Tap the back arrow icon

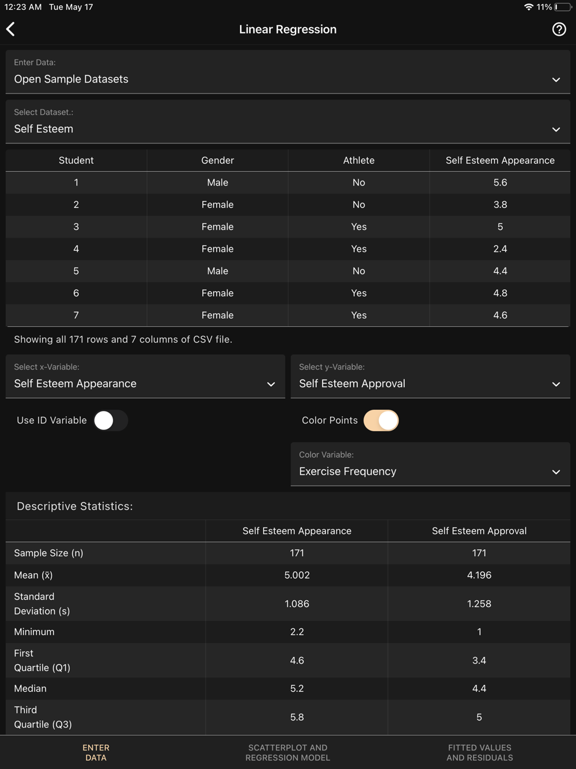pyautogui.click(x=11, y=29)
